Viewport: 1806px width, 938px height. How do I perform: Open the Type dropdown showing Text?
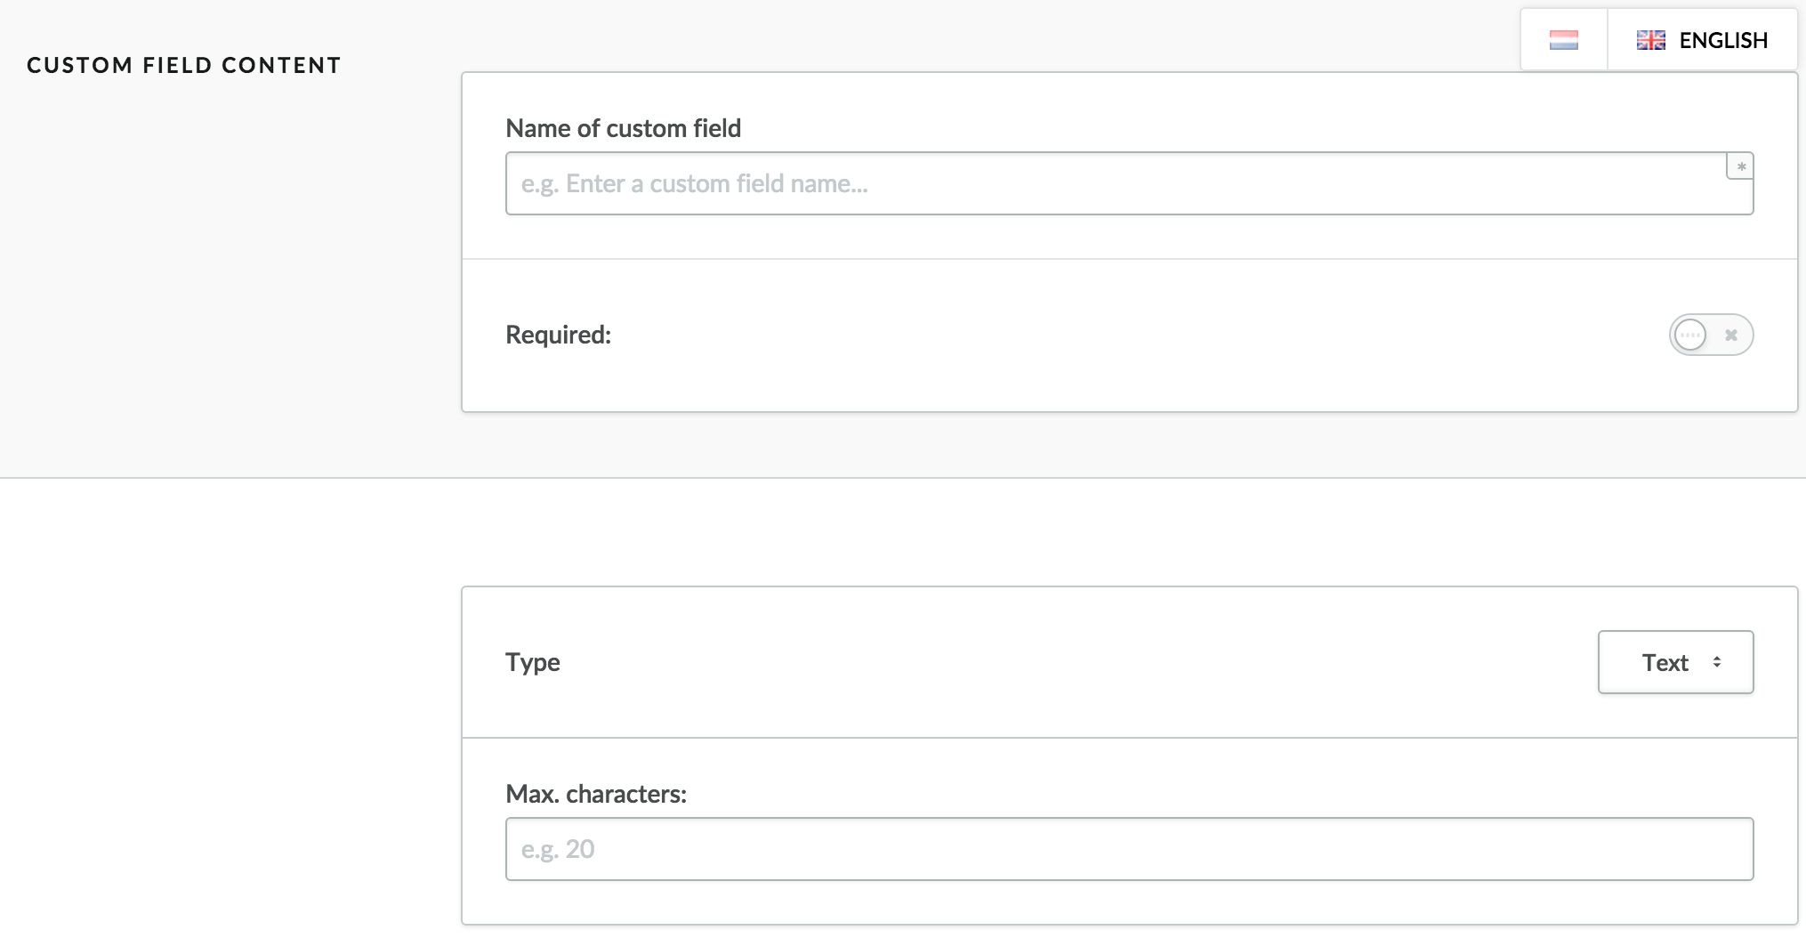click(x=1675, y=662)
